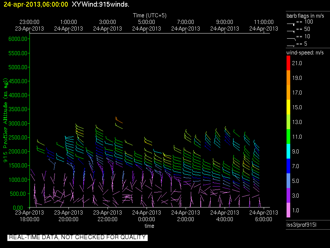Image resolution: width=330 pixels, height=248 pixels.
Task: Pick the orange 19.0 color bar segment
Action: click(288, 78)
